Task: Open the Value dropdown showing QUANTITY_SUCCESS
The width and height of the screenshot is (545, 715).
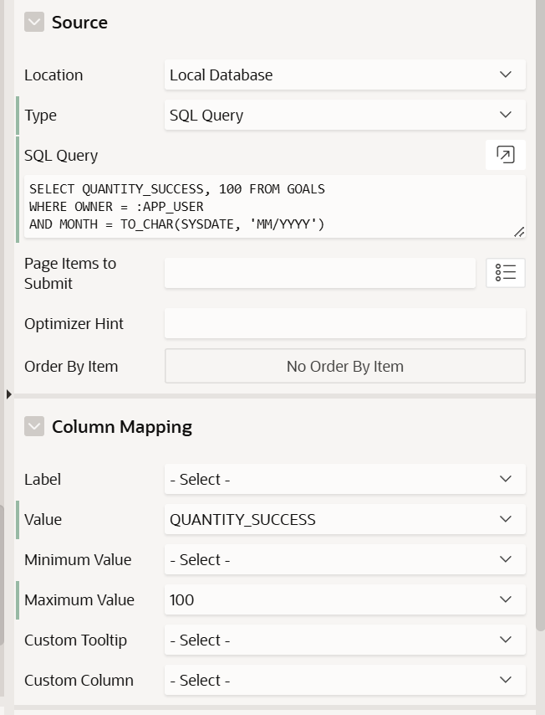Action: (344, 519)
